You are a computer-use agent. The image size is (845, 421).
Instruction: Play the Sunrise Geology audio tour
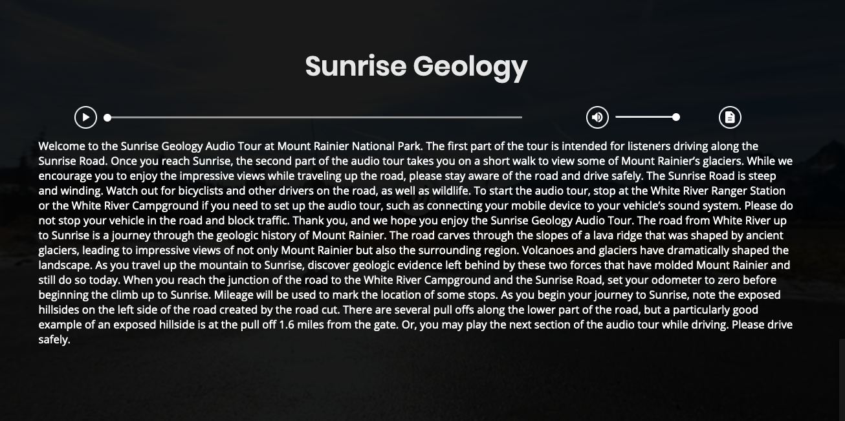point(85,117)
